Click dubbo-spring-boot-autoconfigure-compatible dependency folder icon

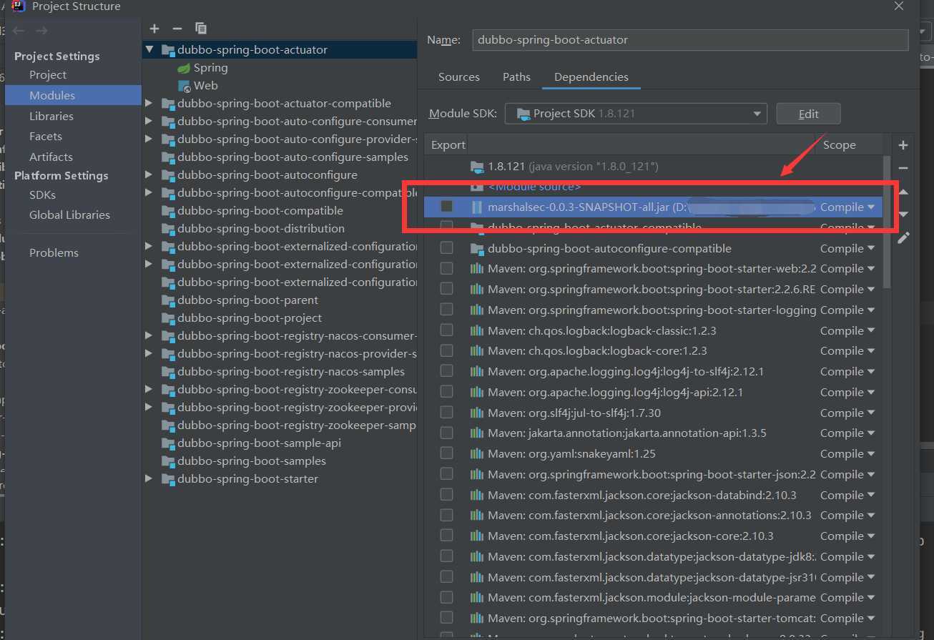point(477,249)
